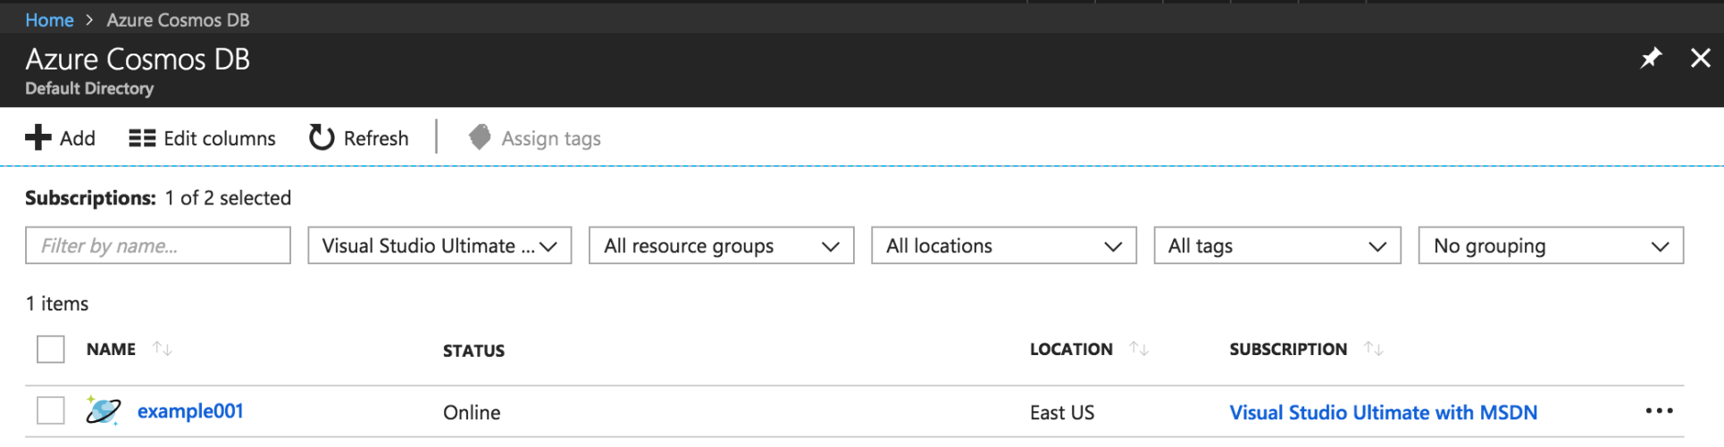The width and height of the screenshot is (1724, 447).
Task: Click the SUBSCRIPTION column header text
Action: (1288, 349)
